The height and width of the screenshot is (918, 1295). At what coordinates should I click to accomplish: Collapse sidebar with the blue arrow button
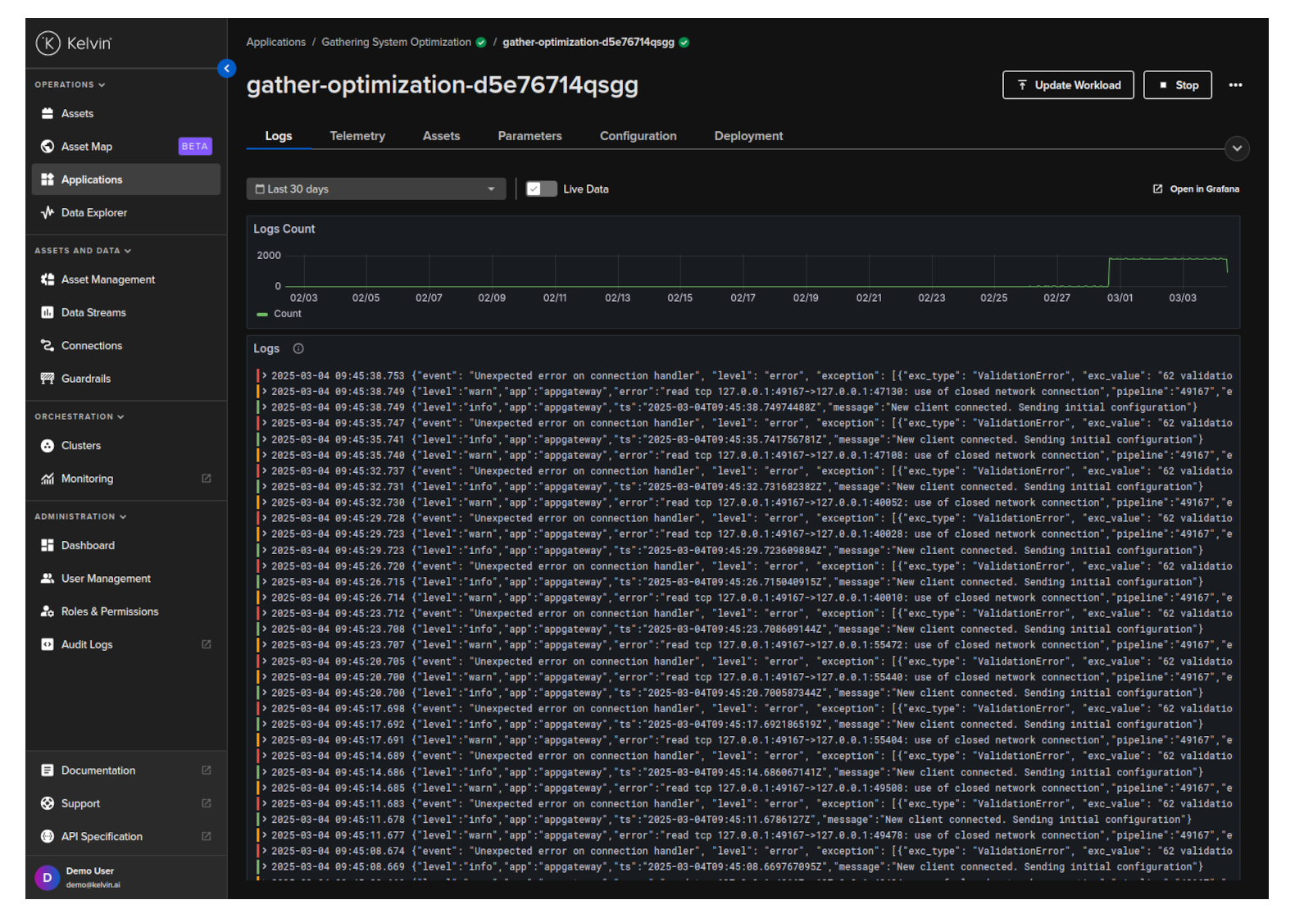[227, 69]
